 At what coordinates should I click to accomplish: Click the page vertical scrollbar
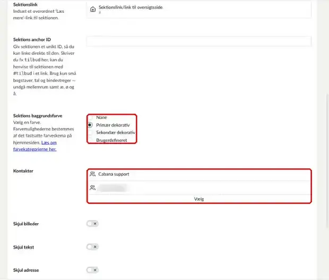327,160
